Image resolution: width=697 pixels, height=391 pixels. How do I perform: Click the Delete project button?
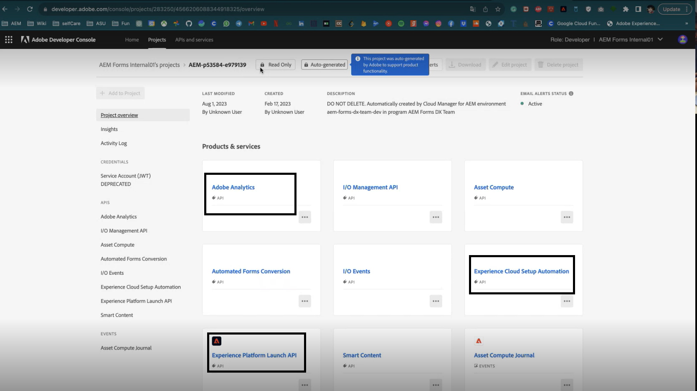558,65
